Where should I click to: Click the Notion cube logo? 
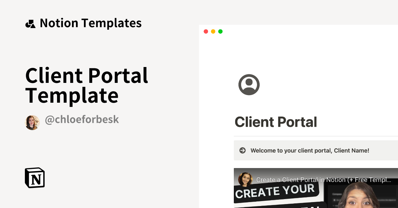pyautogui.click(x=35, y=178)
